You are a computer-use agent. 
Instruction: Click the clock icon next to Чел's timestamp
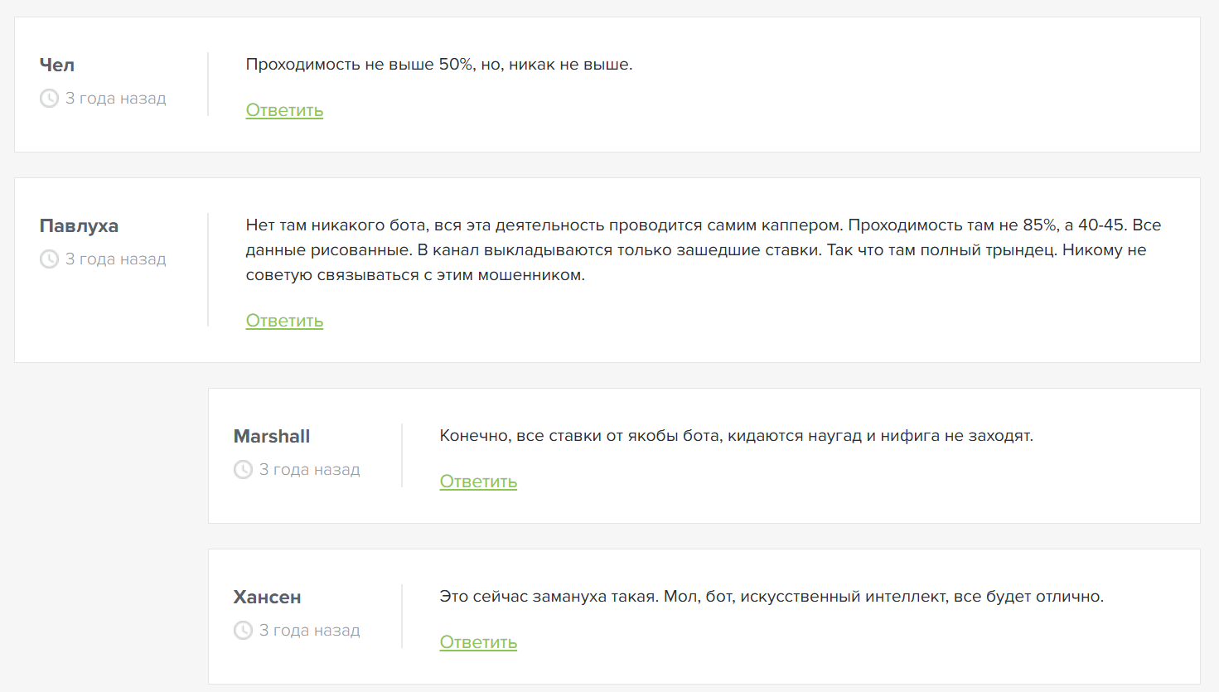click(x=49, y=99)
